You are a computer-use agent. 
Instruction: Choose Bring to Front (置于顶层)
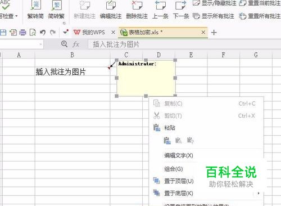(x=179, y=181)
